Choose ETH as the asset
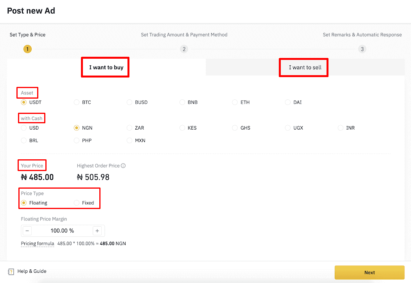The height and width of the screenshot is (283, 411). (x=235, y=103)
